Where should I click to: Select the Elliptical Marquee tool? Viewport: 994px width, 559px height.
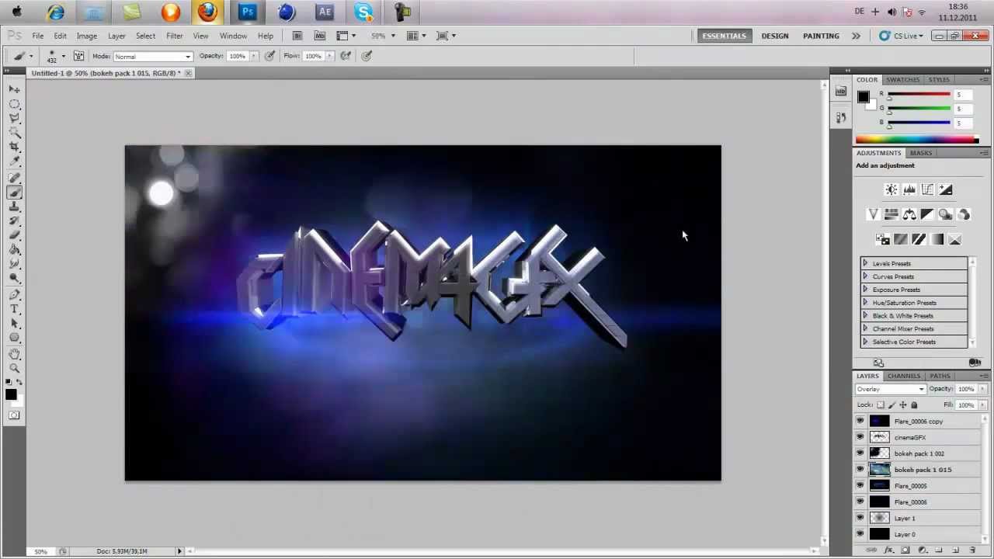(x=15, y=104)
